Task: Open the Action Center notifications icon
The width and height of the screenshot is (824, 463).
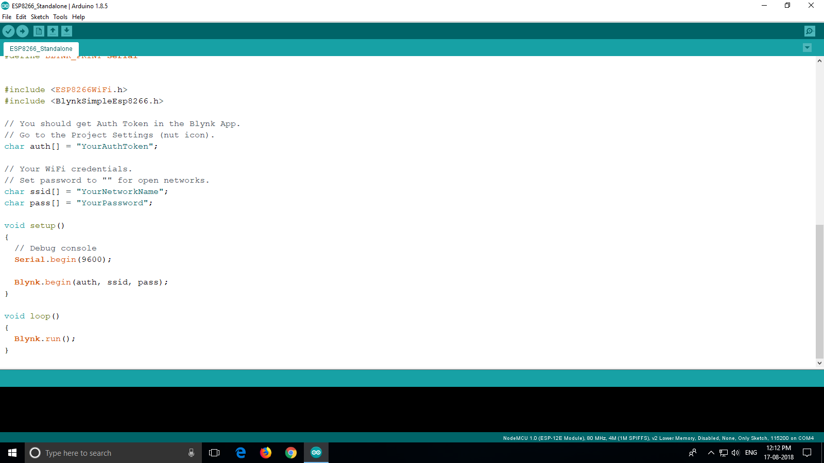Action: click(x=807, y=453)
